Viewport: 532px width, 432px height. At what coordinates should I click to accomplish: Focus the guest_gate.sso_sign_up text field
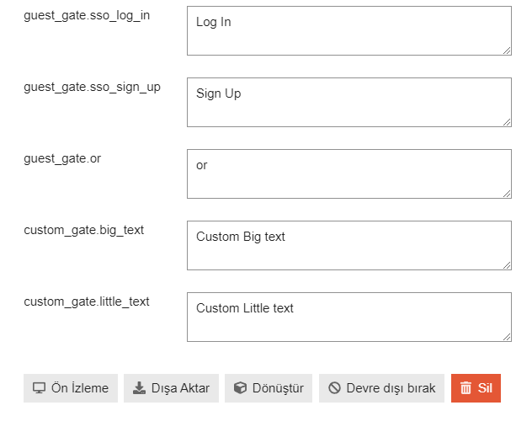(349, 103)
